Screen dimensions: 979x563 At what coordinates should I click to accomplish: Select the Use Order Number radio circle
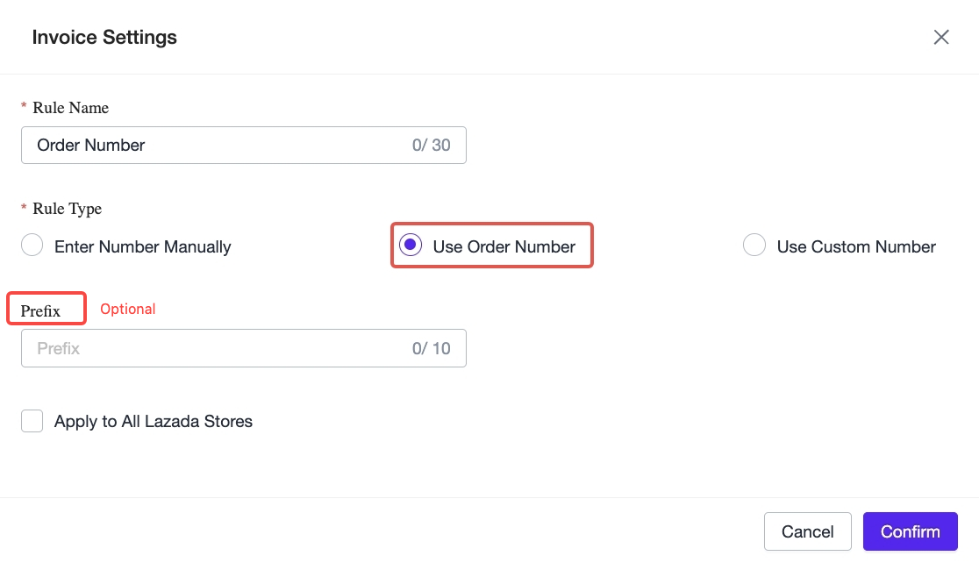[411, 246]
